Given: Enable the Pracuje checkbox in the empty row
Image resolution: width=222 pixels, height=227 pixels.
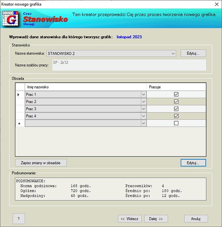Looking at the screenshot, I should pos(176,123).
